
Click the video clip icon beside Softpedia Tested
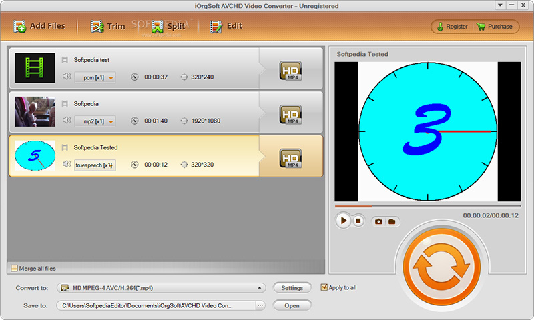(x=65, y=147)
